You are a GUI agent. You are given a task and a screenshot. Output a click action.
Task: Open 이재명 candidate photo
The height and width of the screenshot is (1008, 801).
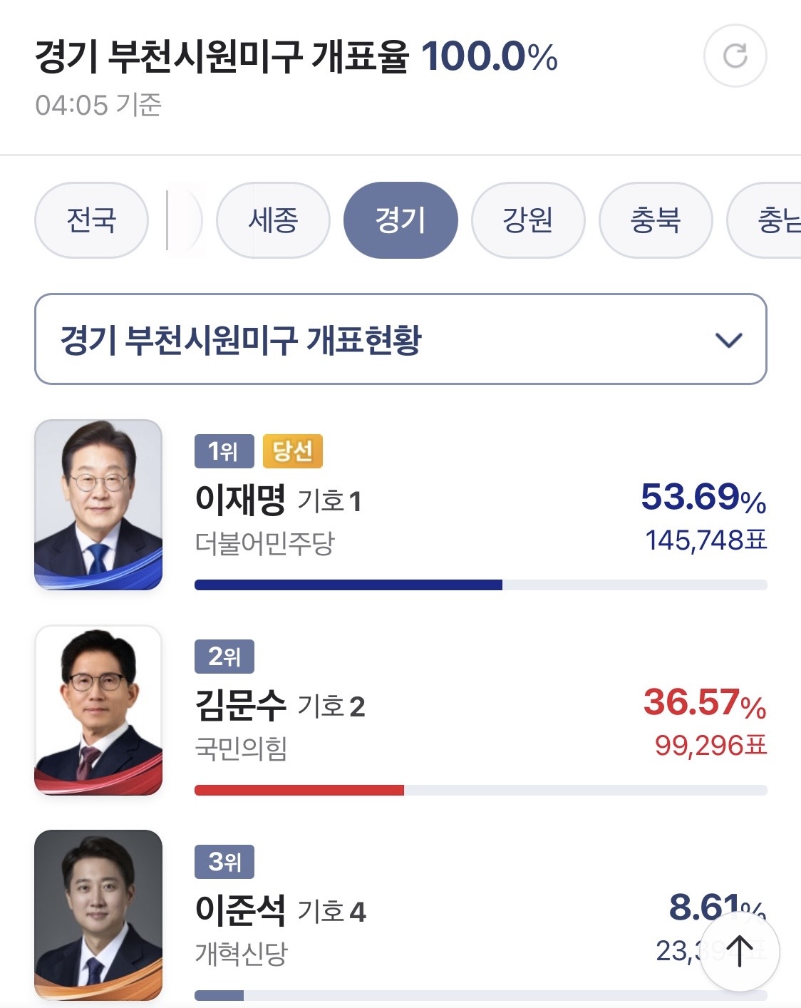point(98,505)
